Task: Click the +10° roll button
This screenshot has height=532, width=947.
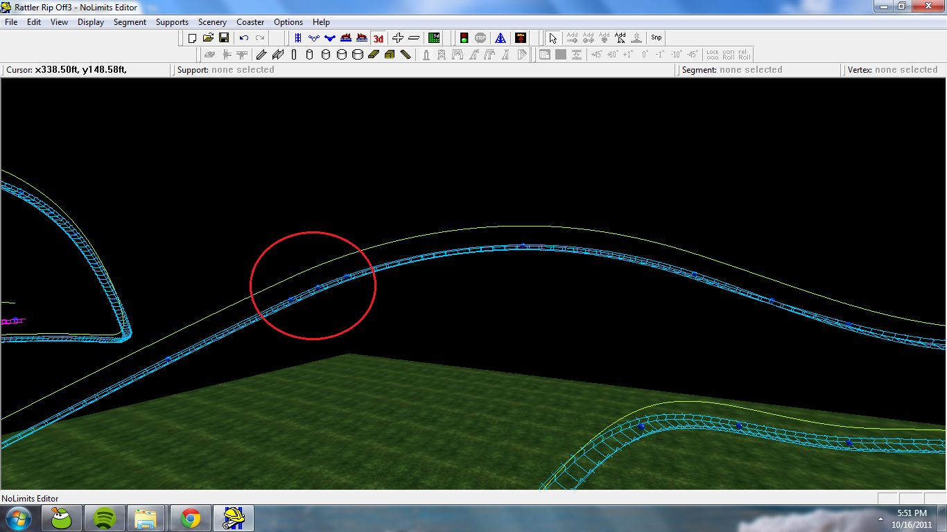Action: [612, 54]
